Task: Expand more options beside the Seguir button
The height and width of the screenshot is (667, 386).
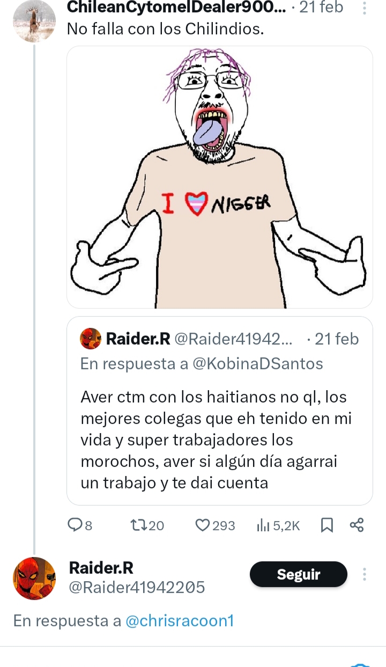Action: tap(365, 575)
